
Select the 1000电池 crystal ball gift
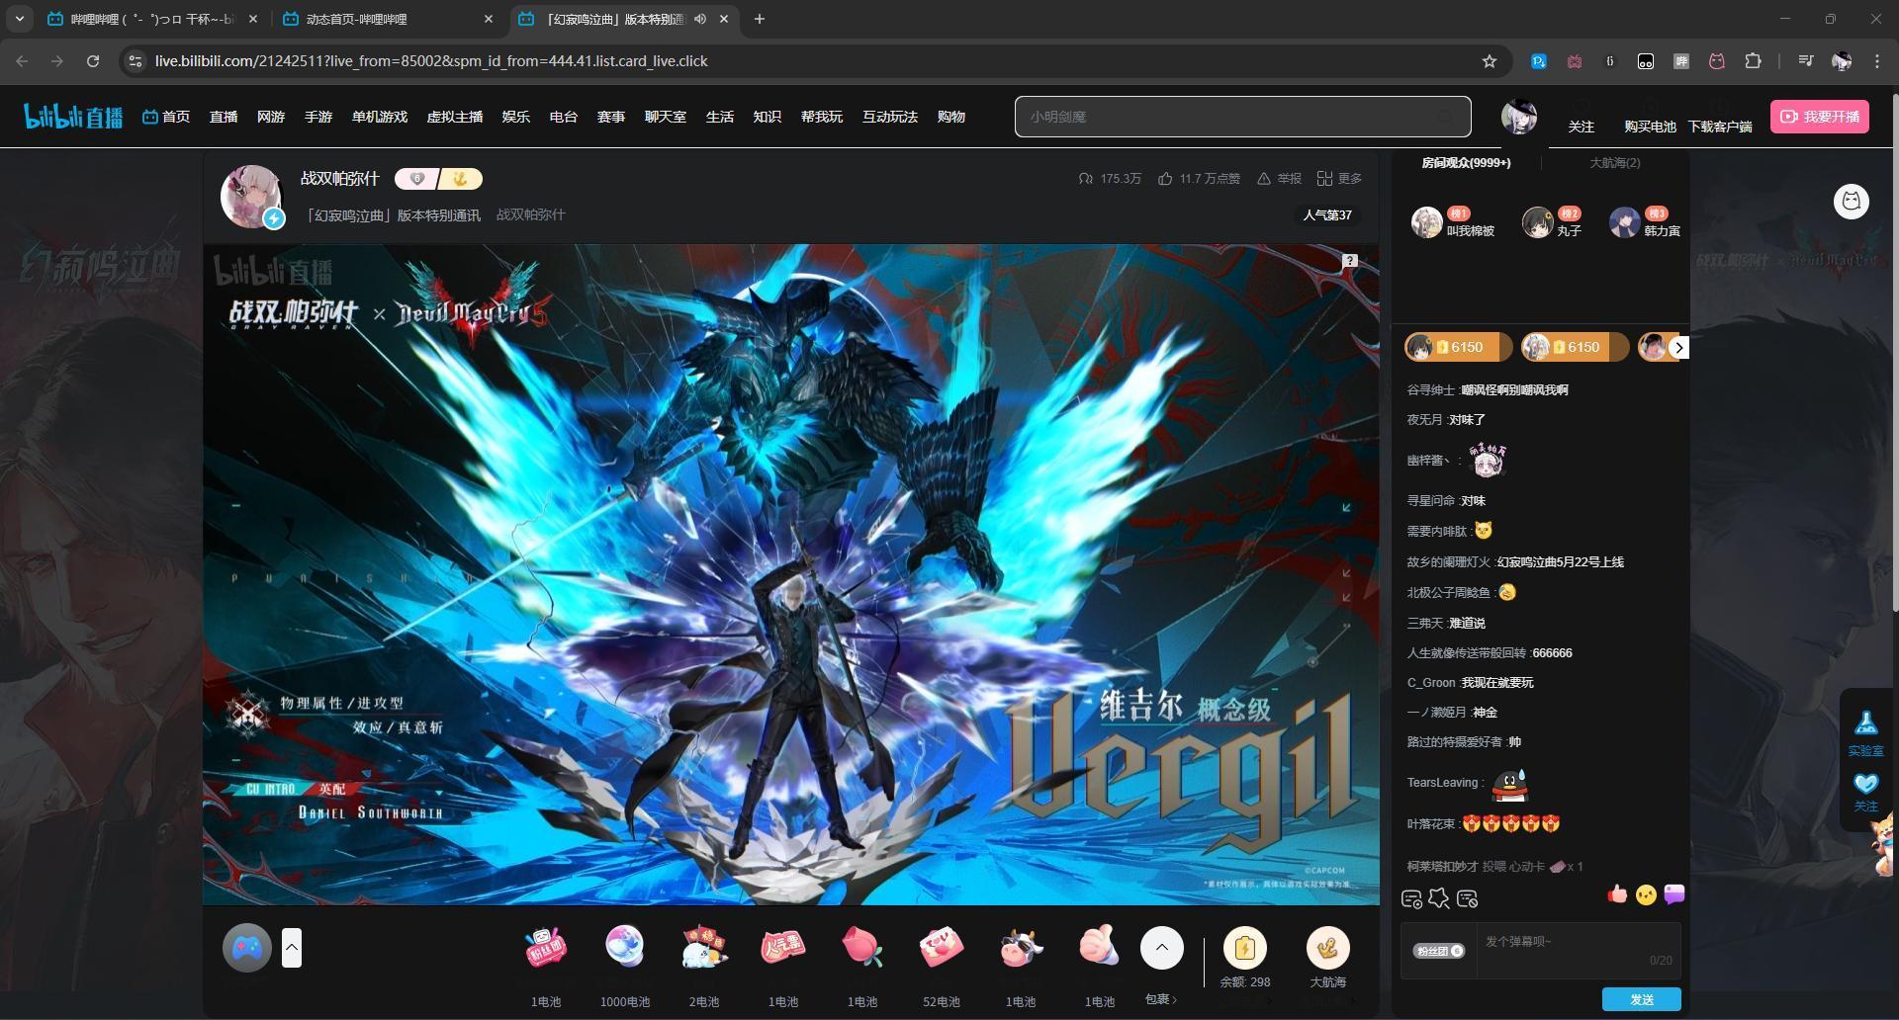[x=625, y=947]
